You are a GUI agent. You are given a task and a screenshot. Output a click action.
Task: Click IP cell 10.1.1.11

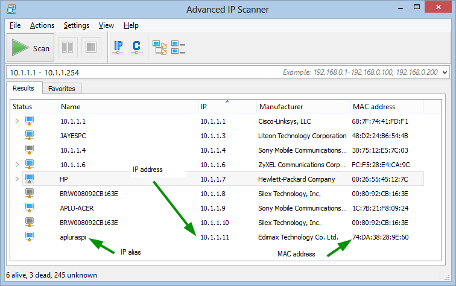click(x=215, y=237)
